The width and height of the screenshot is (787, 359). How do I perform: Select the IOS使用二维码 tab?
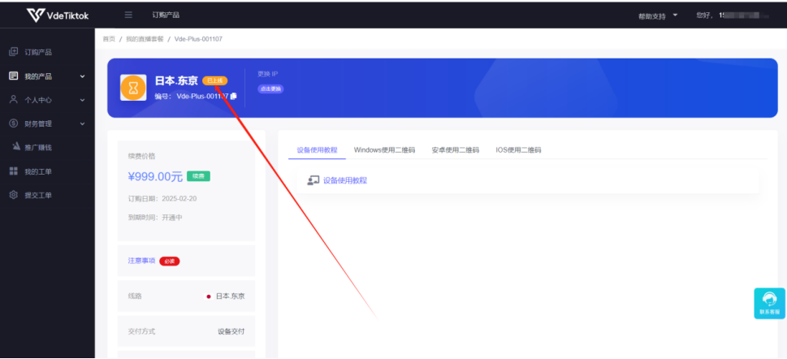click(x=518, y=150)
